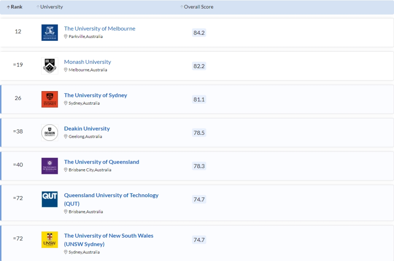This screenshot has height=261, width=394.
Task: Click the UNSW yellow logo
Action: (x=50, y=240)
